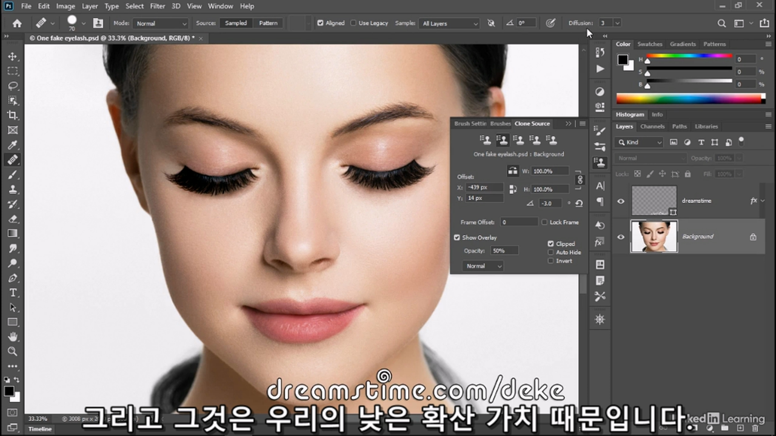
Task: Hide the dreamstime layer visibility
Action: pos(621,201)
